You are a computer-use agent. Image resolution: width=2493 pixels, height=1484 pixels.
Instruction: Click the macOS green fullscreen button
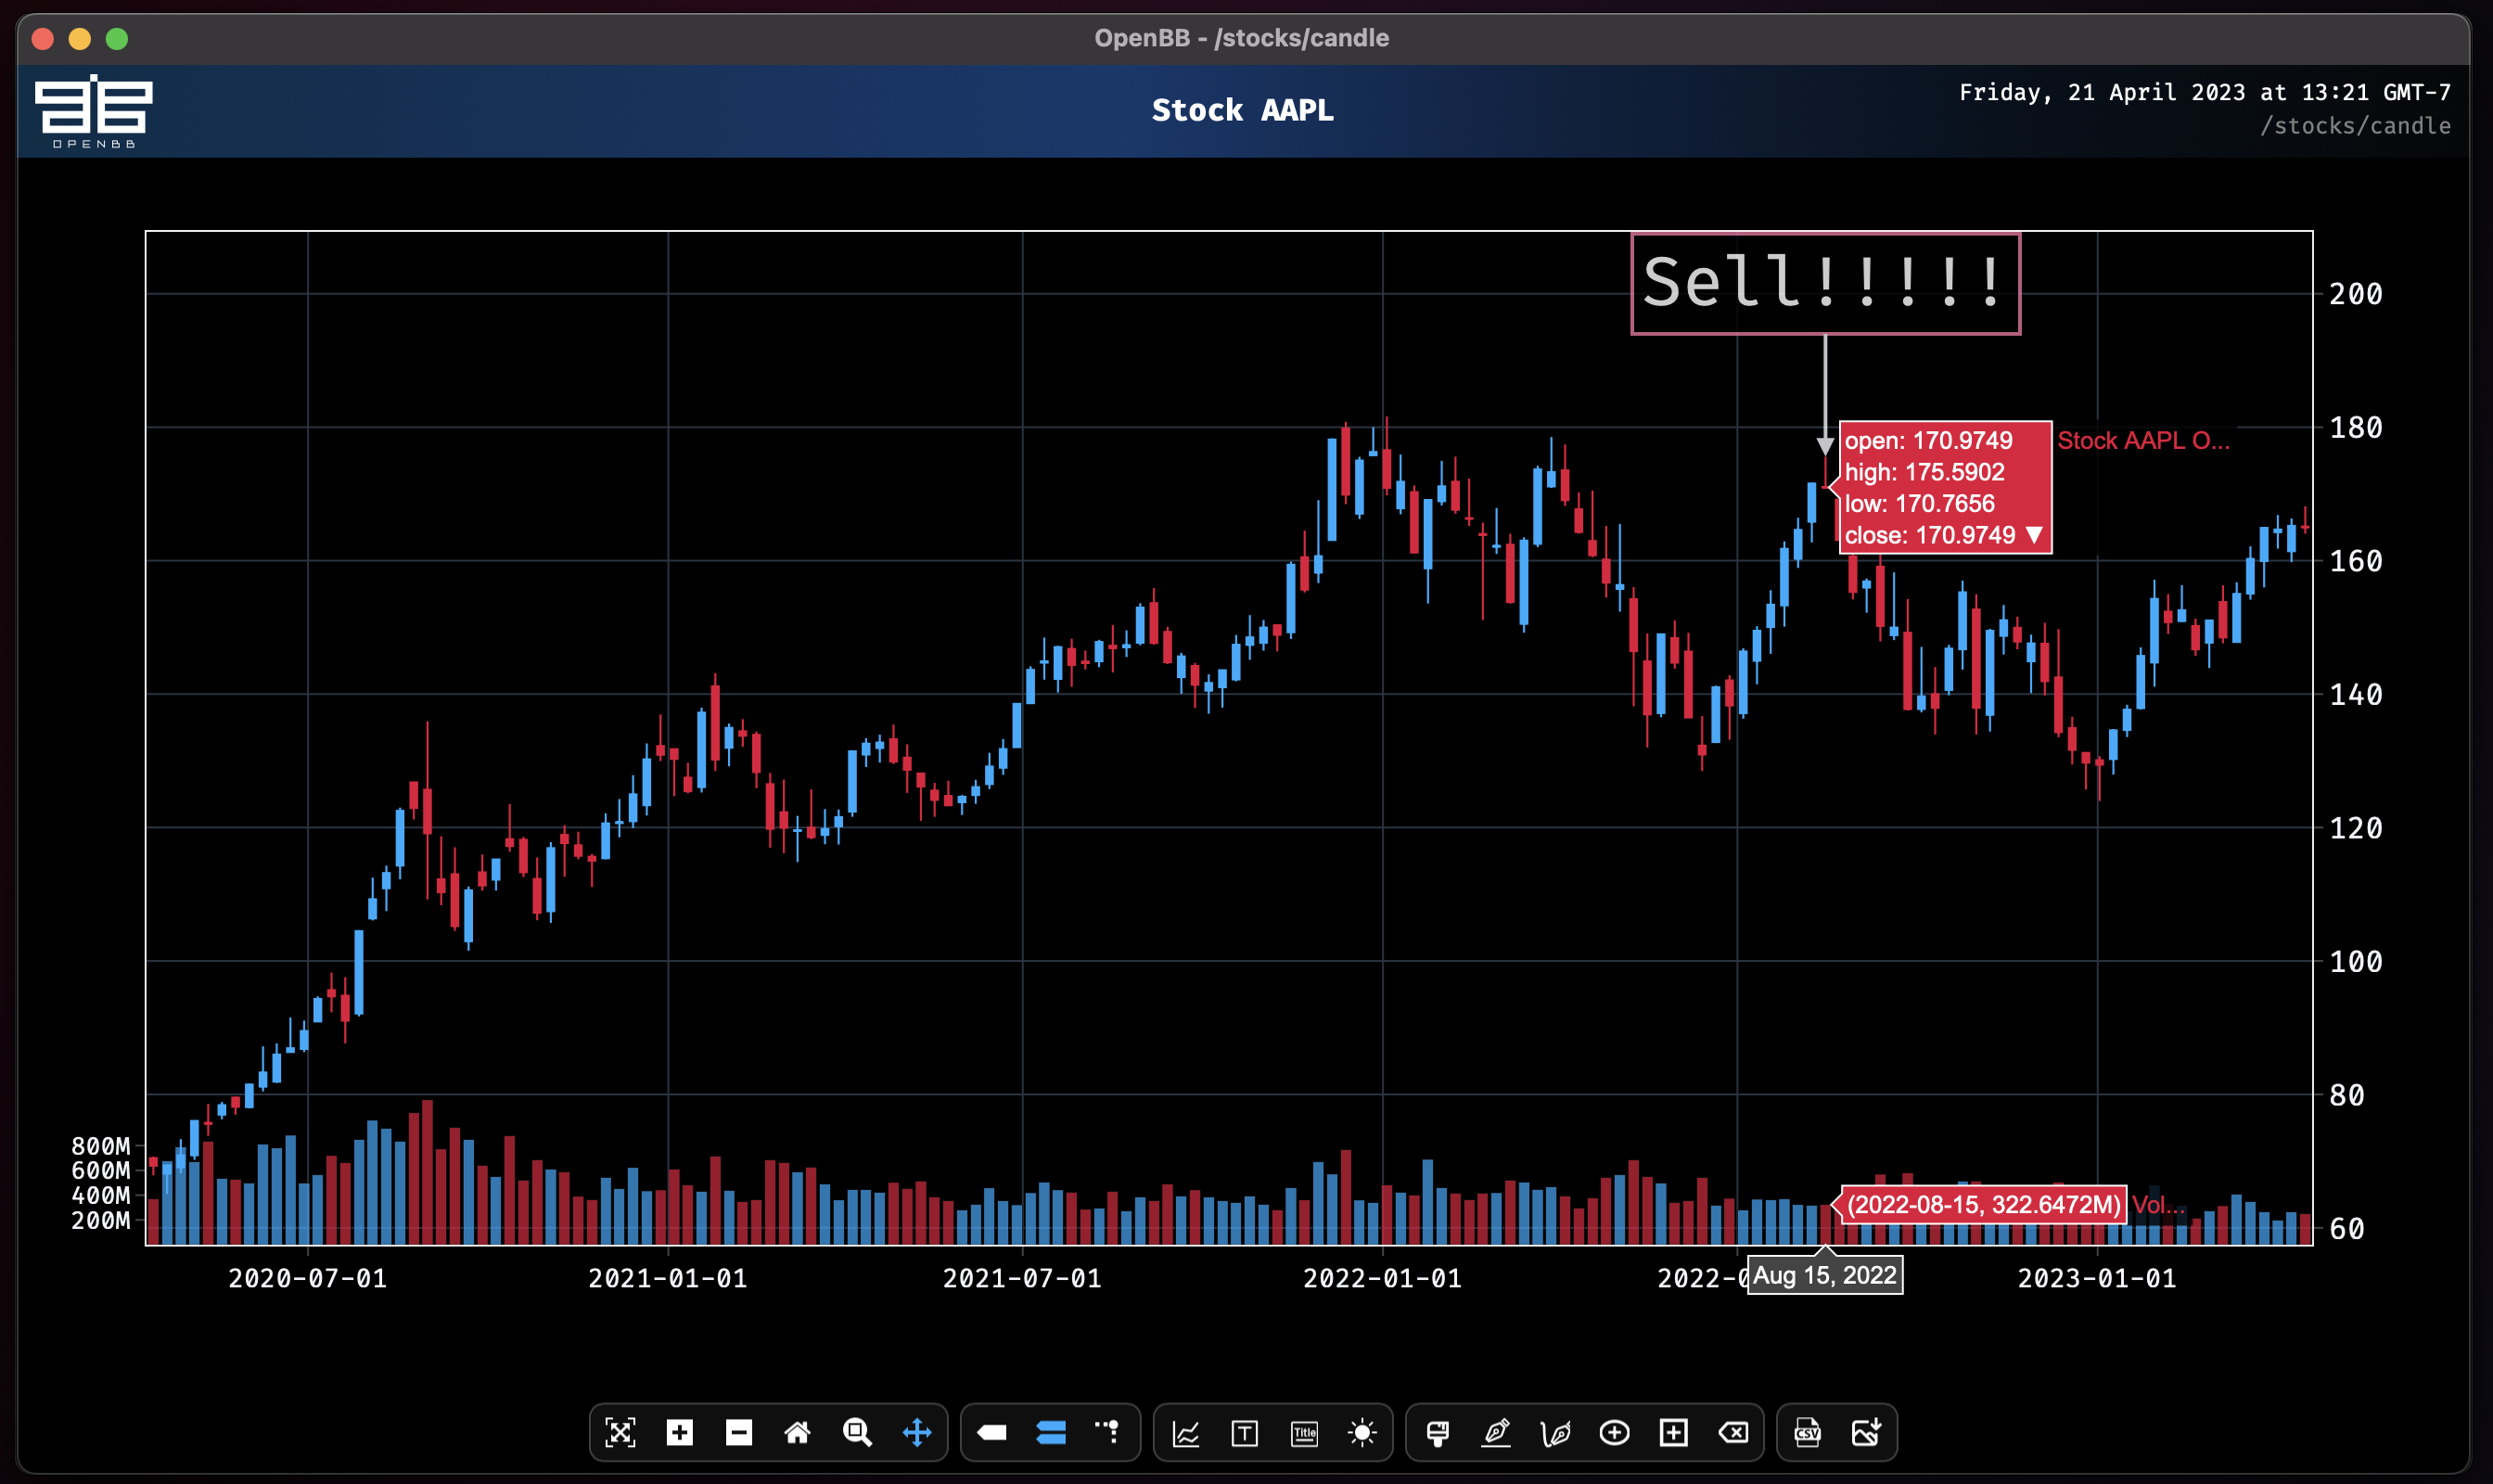coord(117,39)
